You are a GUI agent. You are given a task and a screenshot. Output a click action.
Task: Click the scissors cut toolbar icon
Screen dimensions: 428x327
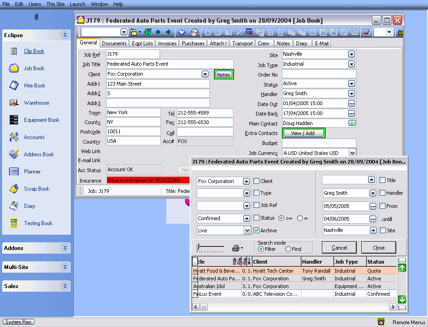tap(239, 33)
